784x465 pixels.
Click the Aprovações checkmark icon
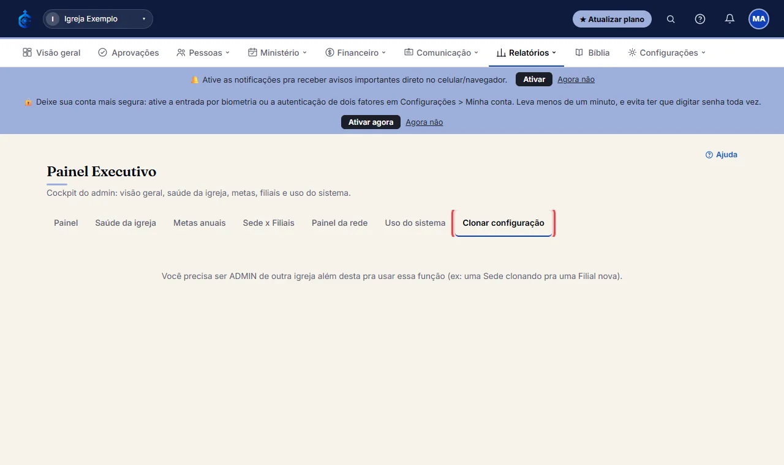click(x=102, y=53)
